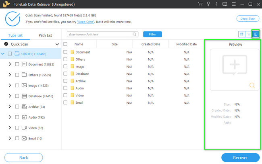262x164 pixels.
Task: Click the Email envelope icon in the tree
Action: [24, 138]
